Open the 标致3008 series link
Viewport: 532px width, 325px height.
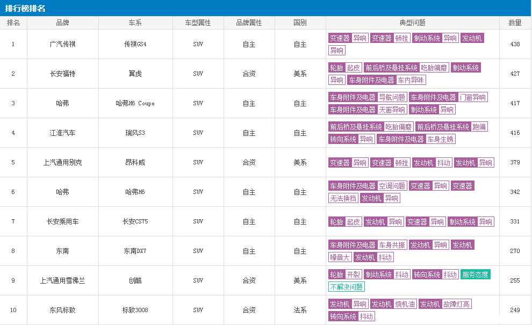coord(135,310)
